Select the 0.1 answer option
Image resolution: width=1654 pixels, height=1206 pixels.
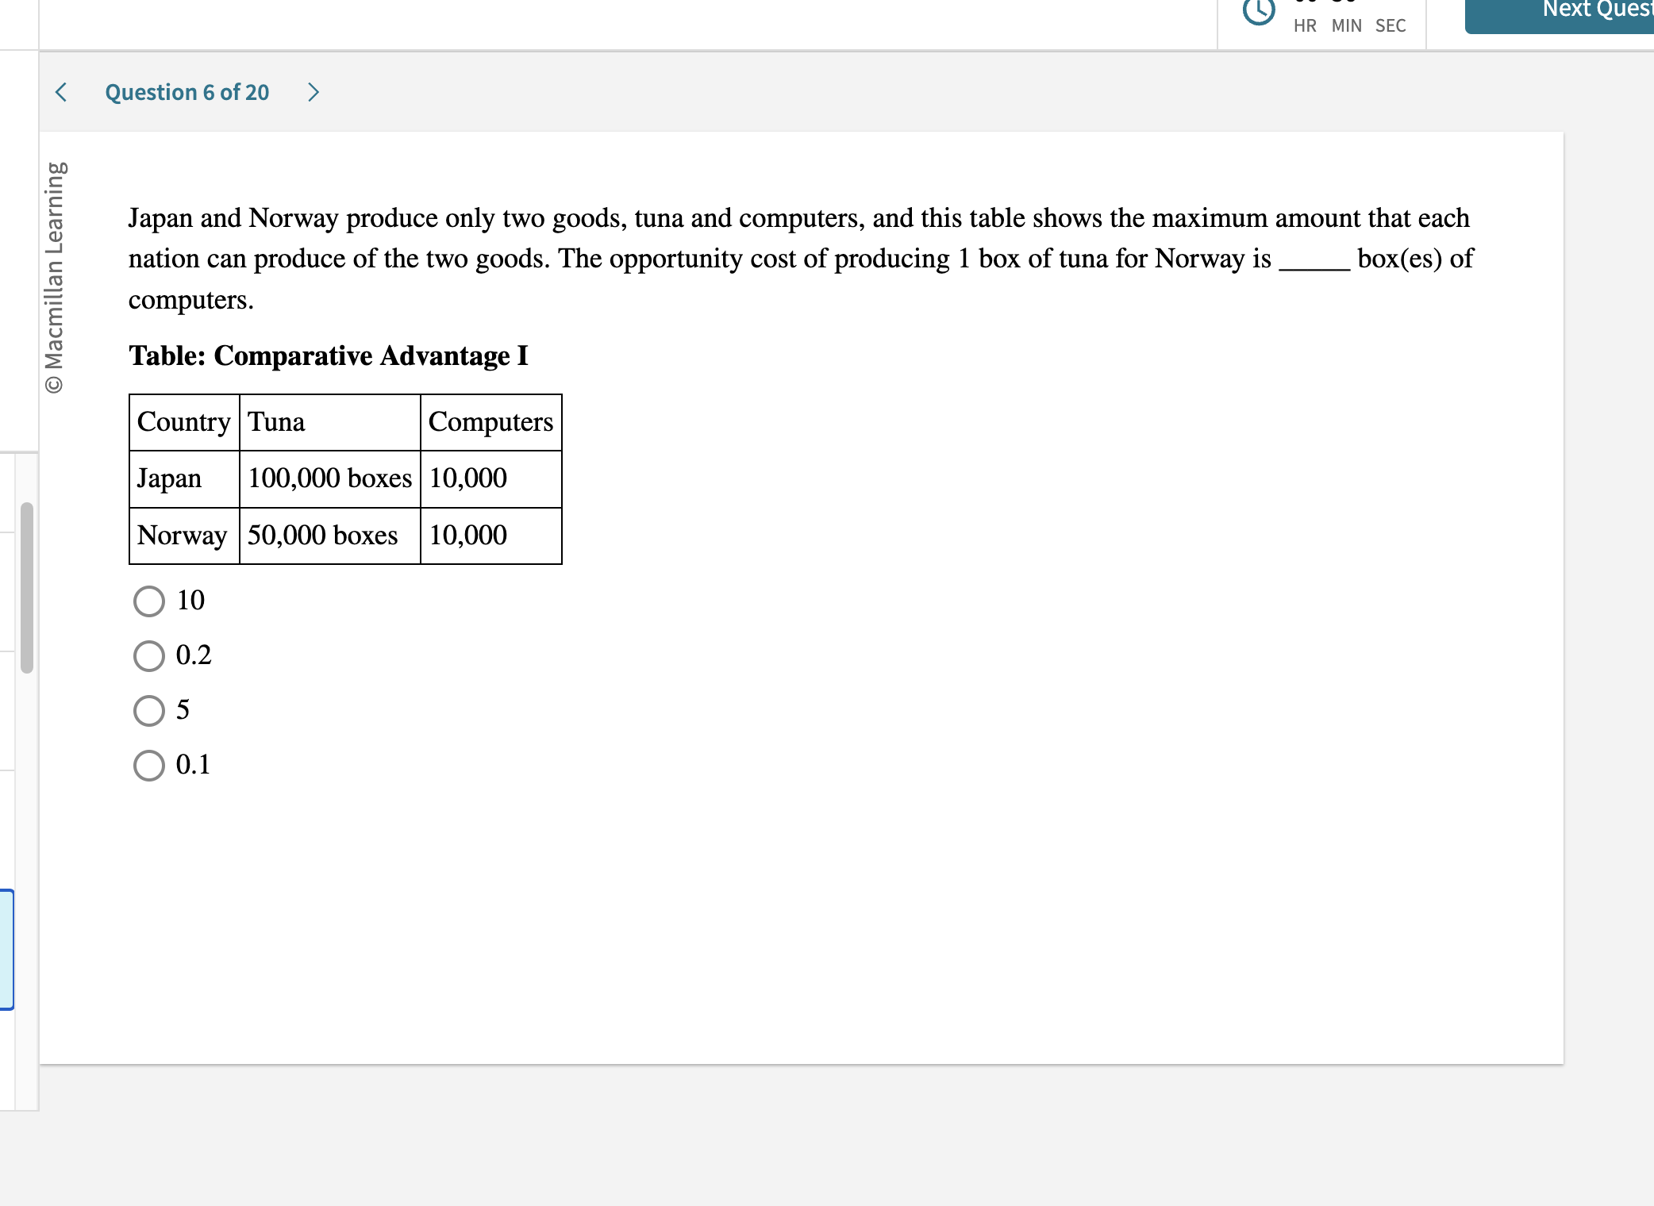click(x=149, y=766)
